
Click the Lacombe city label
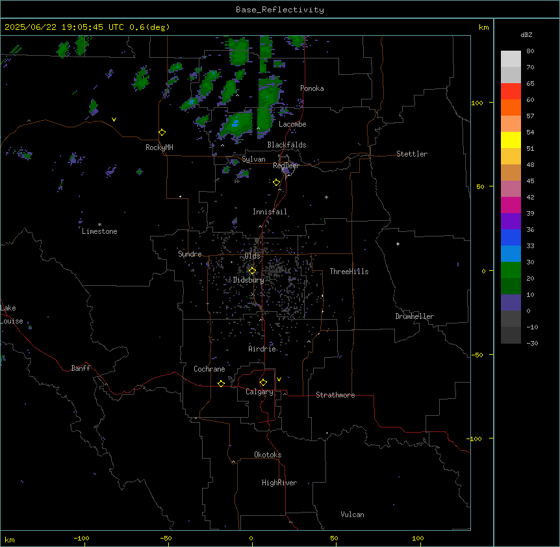pyautogui.click(x=292, y=124)
